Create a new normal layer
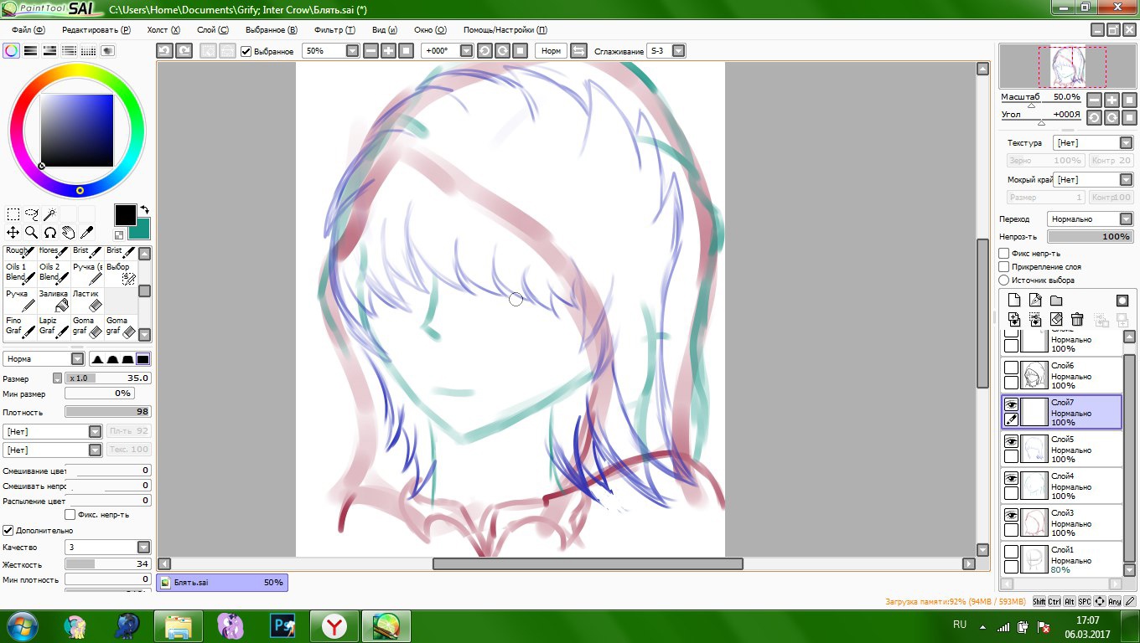The height and width of the screenshot is (643, 1140). pyautogui.click(x=1013, y=301)
